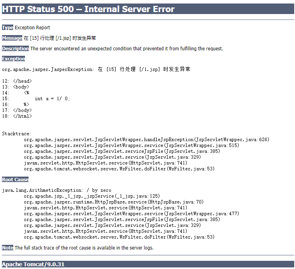Click the Message label
The width and height of the screenshot is (295, 269).
pos(12,38)
